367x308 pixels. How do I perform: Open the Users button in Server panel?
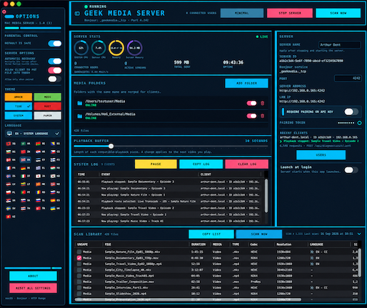pos(321,155)
